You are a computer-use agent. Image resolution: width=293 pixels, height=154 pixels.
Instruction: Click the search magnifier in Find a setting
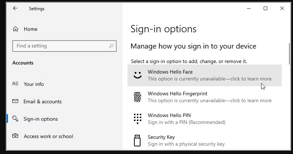pos(111,46)
